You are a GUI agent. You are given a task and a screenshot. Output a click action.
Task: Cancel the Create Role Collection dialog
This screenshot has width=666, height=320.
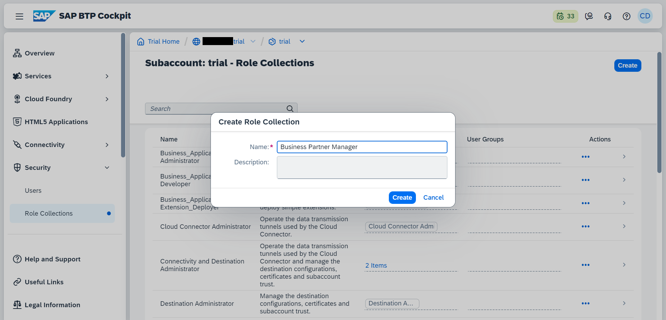[x=433, y=198]
